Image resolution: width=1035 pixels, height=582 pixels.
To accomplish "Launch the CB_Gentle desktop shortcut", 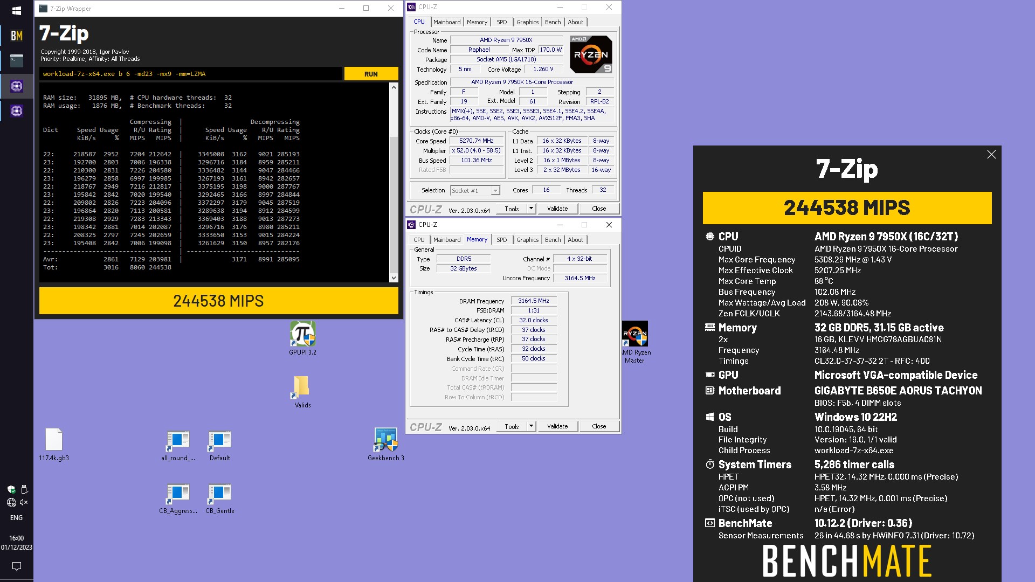I will click(219, 498).
